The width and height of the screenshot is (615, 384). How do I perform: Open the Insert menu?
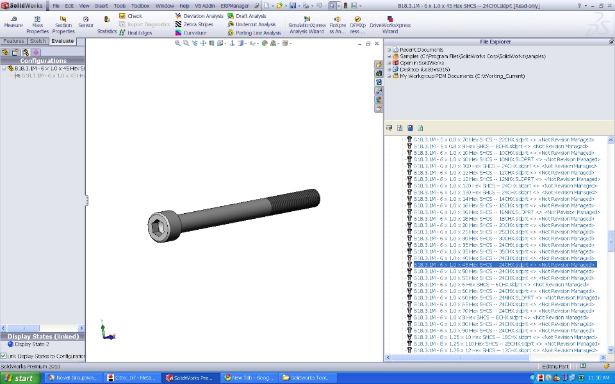(x=101, y=6)
